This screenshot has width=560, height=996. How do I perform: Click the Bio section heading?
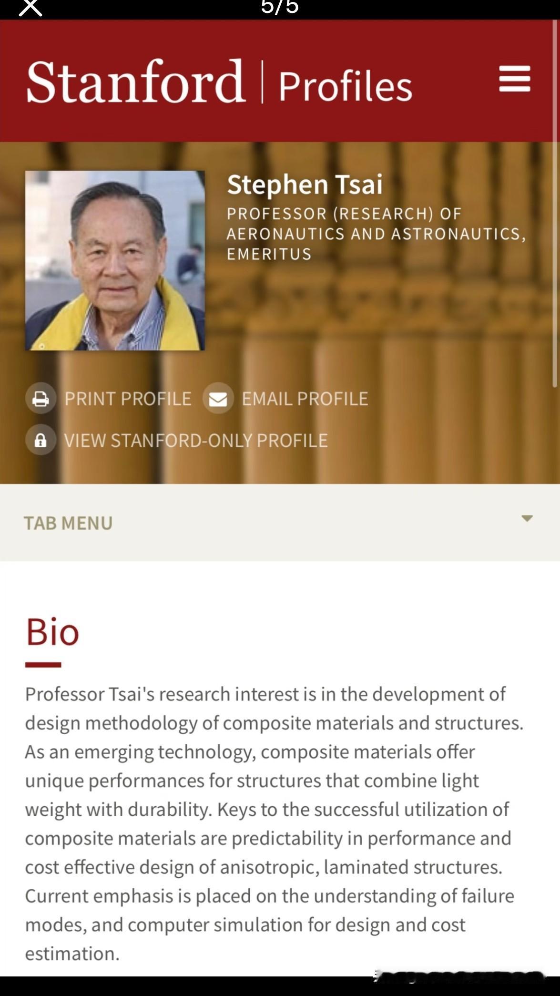point(52,632)
